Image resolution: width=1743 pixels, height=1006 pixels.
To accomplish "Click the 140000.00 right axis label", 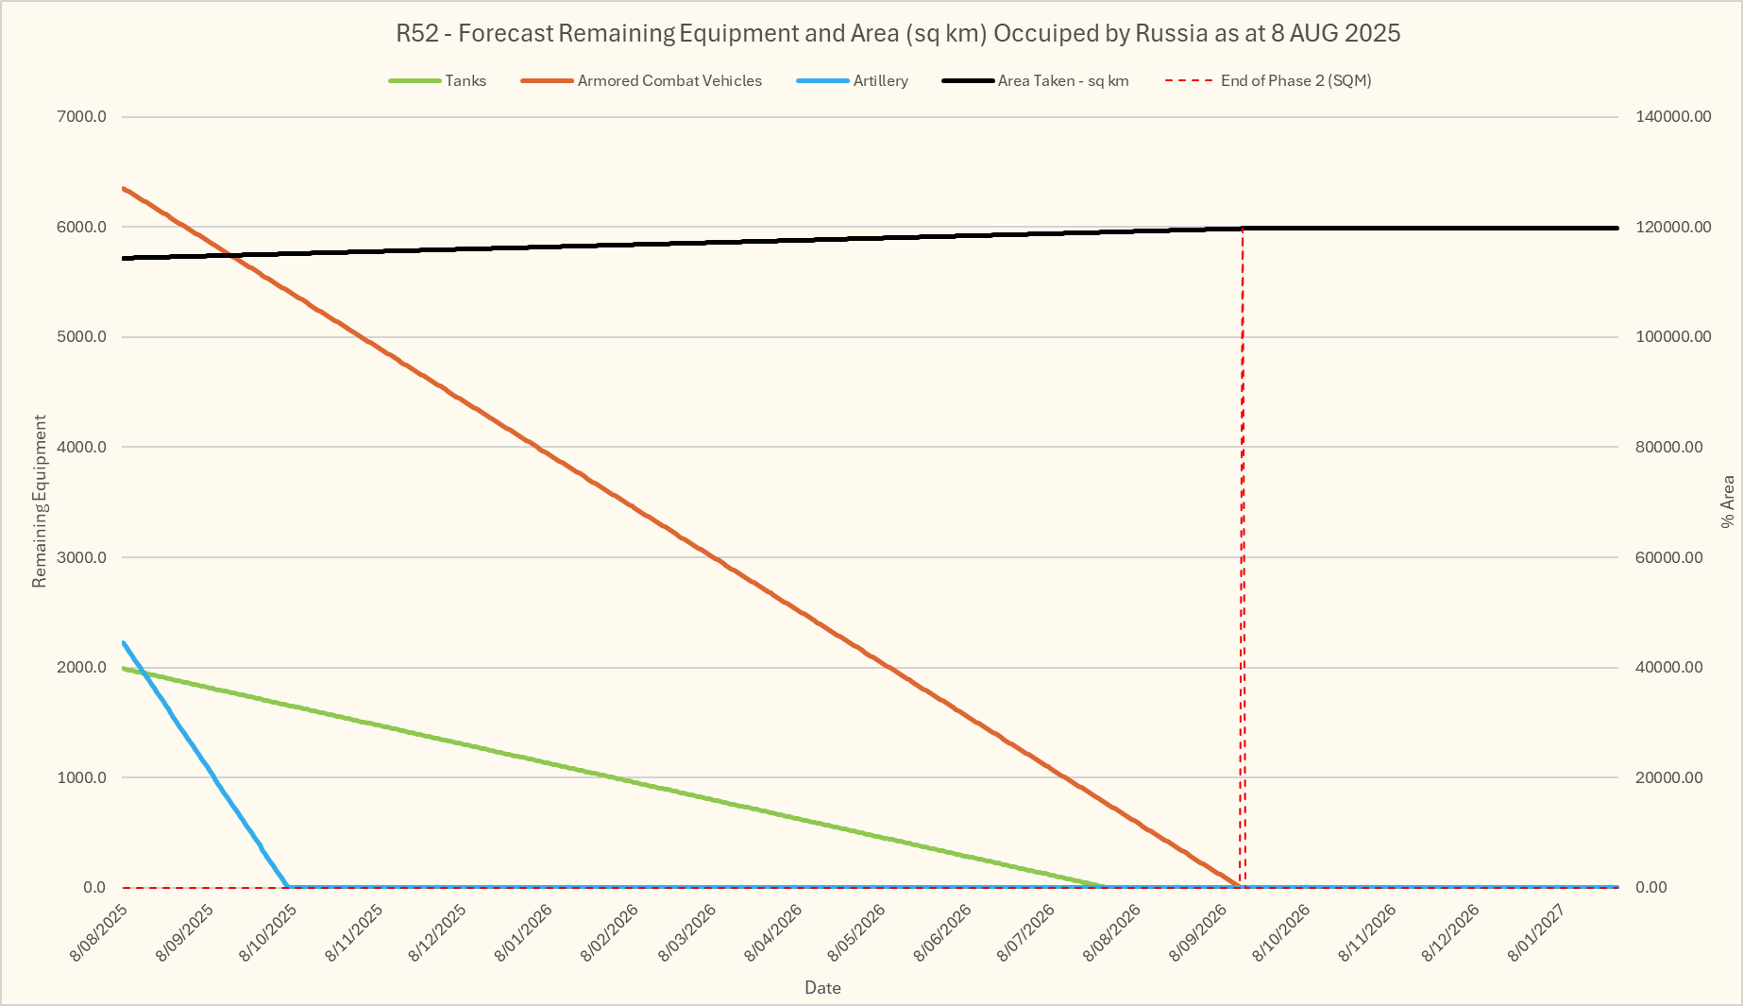I will [x=1672, y=117].
